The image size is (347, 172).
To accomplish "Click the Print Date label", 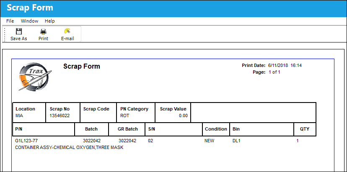I will (x=254, y=65).
